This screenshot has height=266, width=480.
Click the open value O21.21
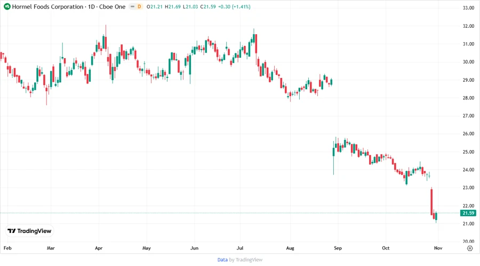[x=154, y=7]
